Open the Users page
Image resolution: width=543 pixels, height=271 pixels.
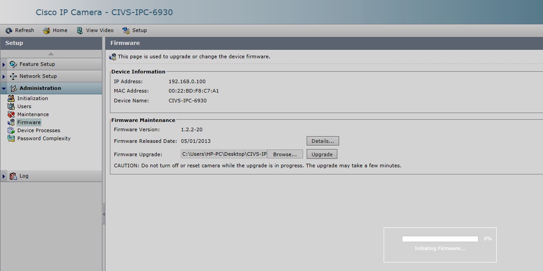click(24, 106)
